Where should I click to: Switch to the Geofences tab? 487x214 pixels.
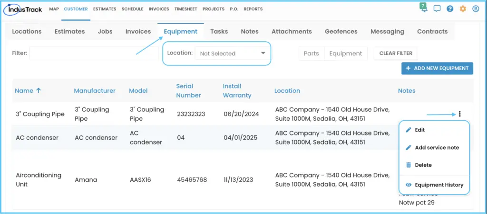point(341,31)
